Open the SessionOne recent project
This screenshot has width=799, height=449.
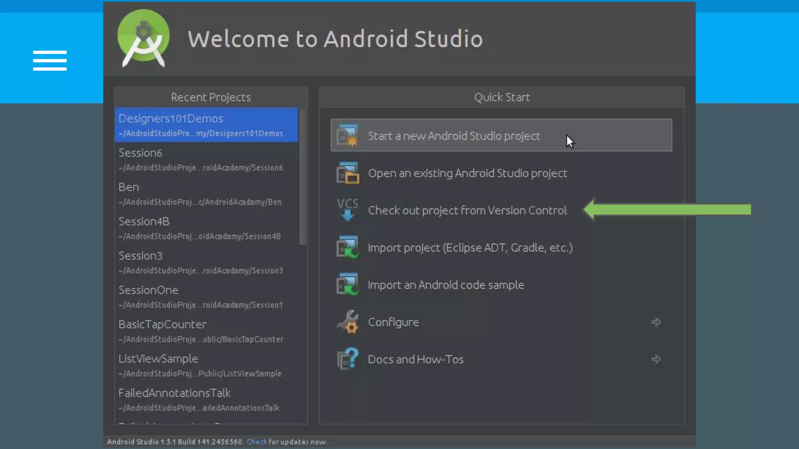(206, 297)
